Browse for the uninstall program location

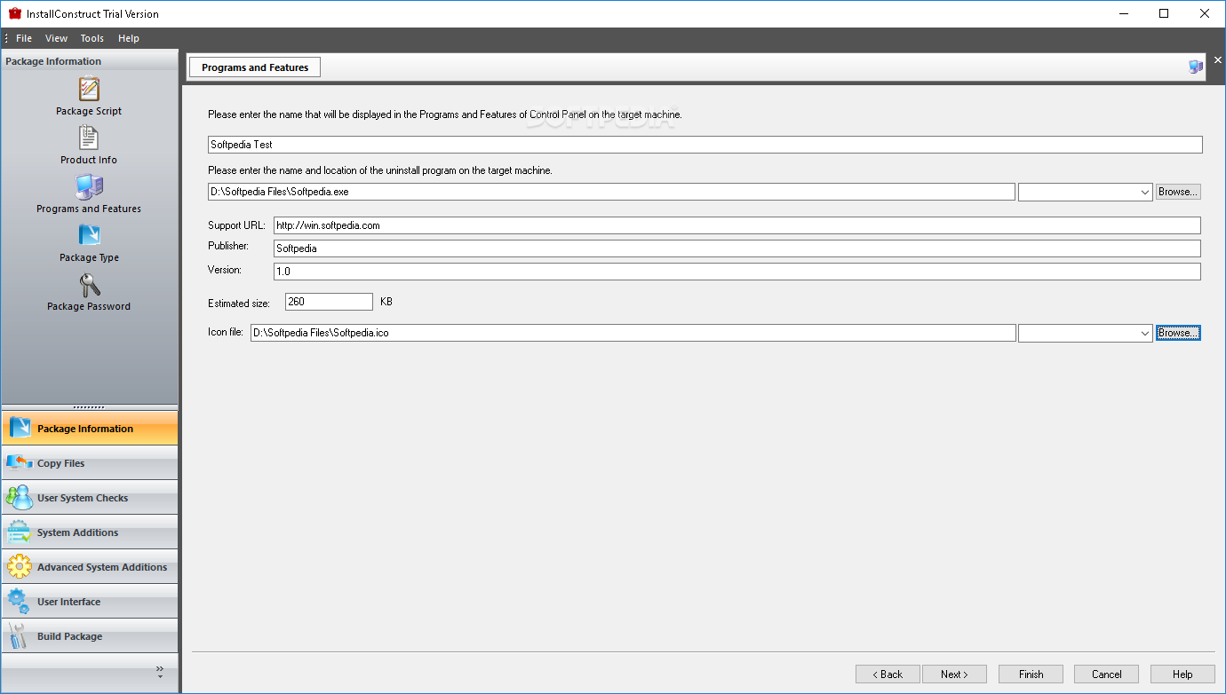[1178, 192]
